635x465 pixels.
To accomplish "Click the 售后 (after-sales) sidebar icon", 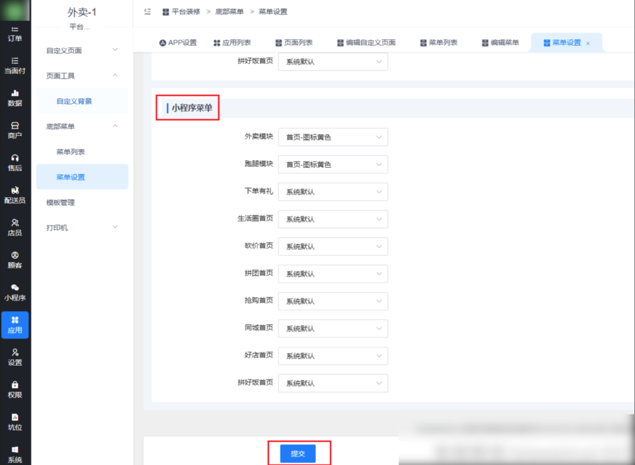I will coord(14,162).
